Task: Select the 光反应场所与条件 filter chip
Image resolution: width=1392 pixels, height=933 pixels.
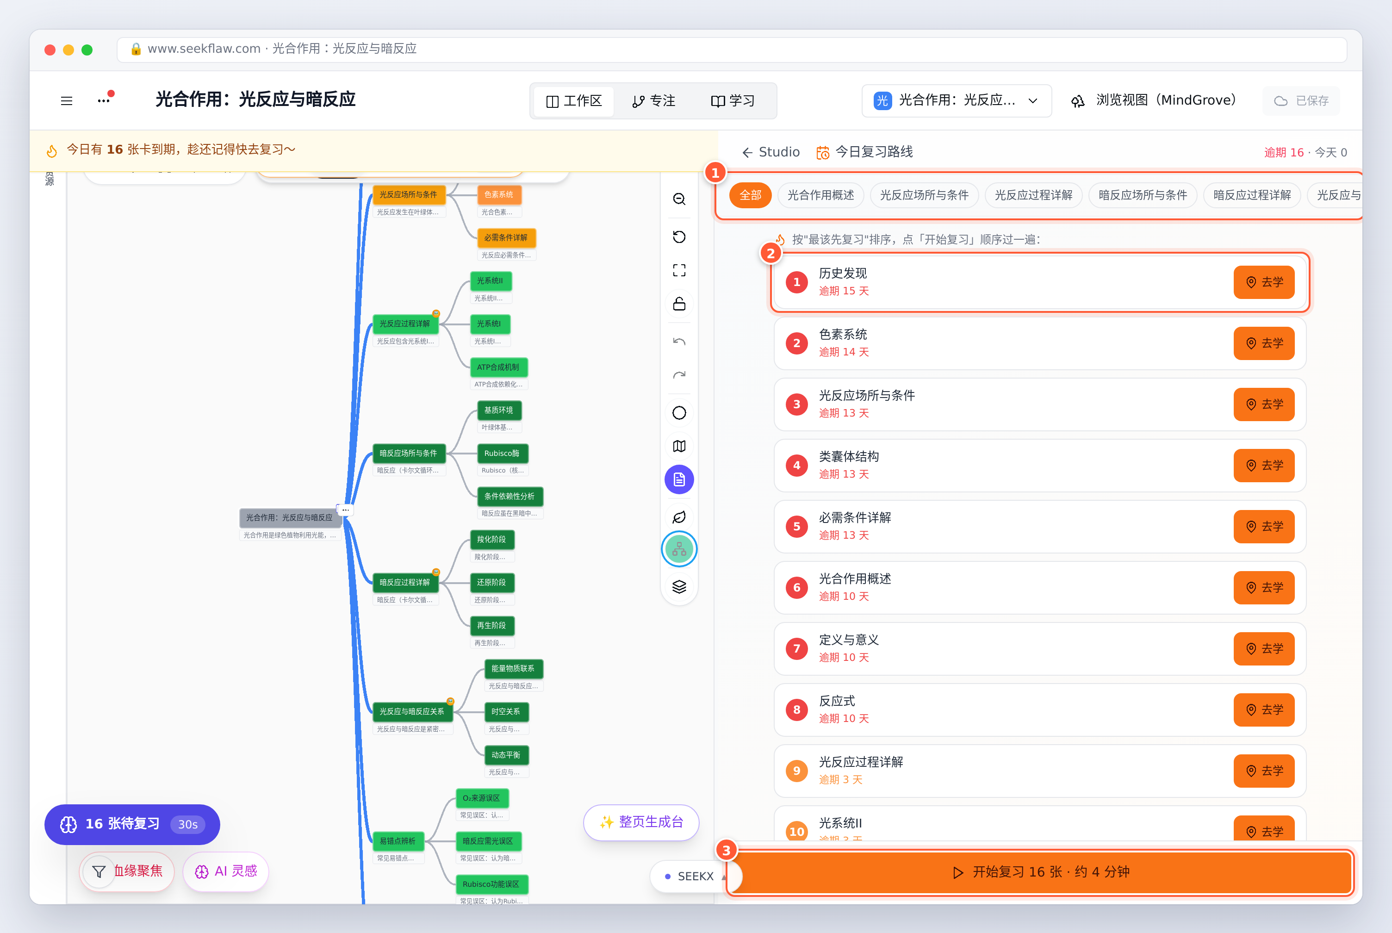Action: [x=924, y=195]
